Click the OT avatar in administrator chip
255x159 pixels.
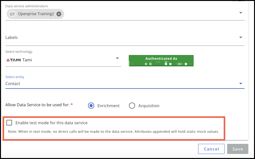click(12, 14)
